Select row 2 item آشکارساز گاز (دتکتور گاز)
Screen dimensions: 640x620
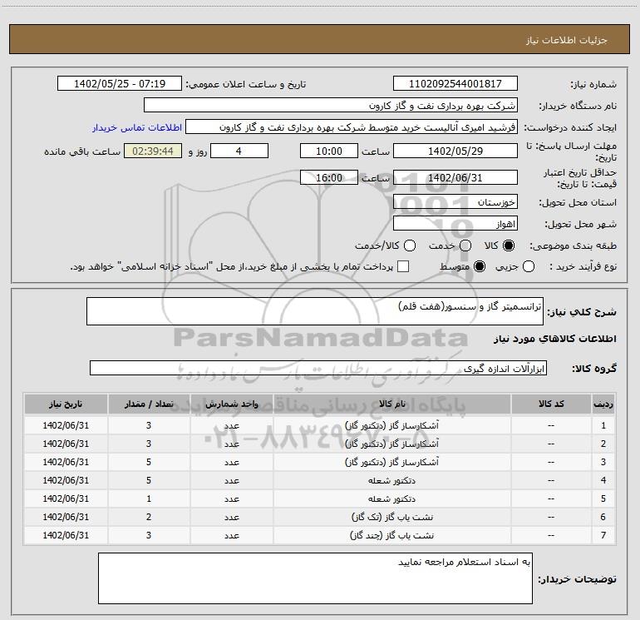(391, 444)
